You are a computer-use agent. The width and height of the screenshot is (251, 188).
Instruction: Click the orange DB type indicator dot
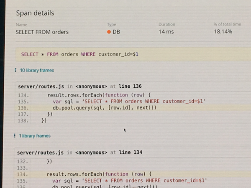point(109,32)
